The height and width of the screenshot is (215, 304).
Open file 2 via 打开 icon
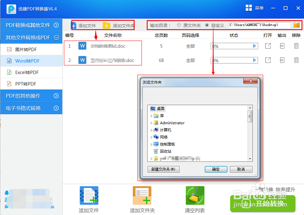268,60
